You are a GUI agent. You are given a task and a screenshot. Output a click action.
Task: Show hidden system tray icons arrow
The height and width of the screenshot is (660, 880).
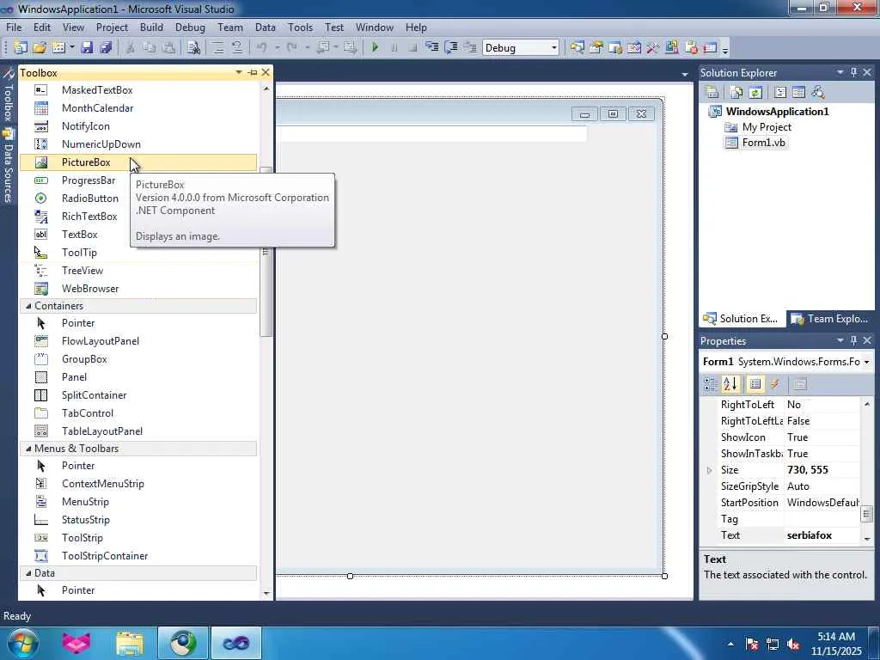(x=730, y=644)
